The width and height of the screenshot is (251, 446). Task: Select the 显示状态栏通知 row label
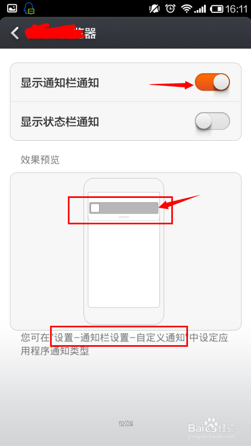tap(60, 122)
